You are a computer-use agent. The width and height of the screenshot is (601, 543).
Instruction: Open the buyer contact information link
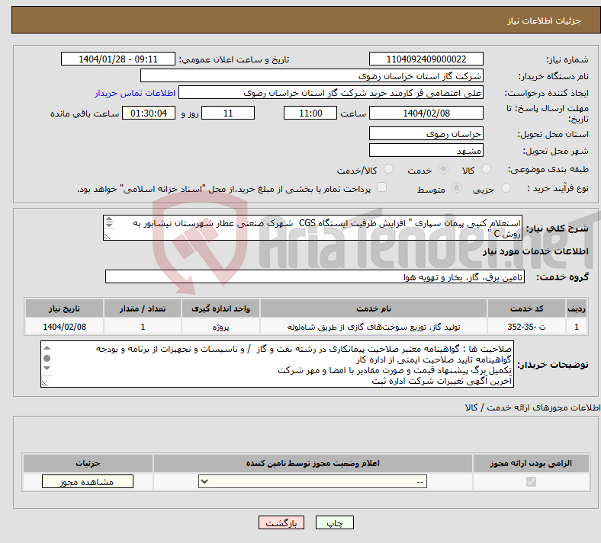[135, 93]
